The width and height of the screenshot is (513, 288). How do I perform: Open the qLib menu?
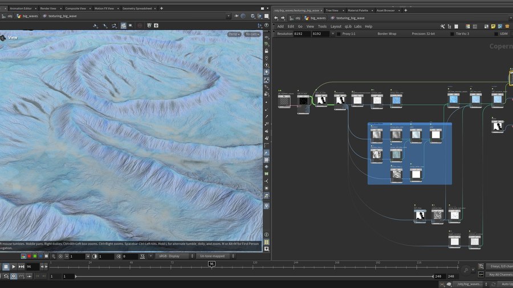(348, 26)
